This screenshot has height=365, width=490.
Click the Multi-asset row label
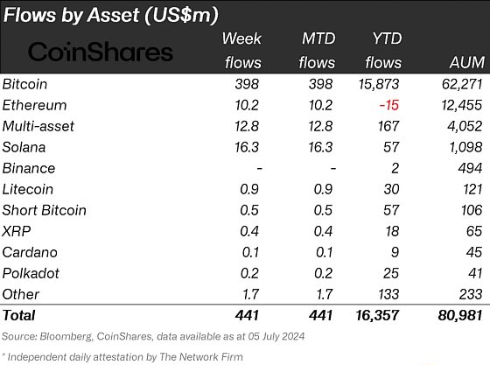click(38, 126)
